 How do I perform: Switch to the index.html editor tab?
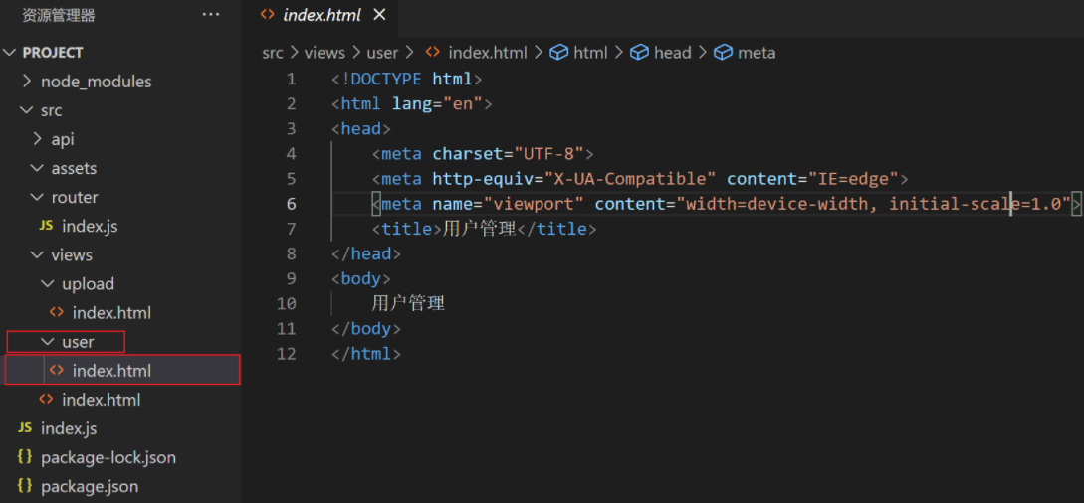pyautogui.click(x=321, y=15)
